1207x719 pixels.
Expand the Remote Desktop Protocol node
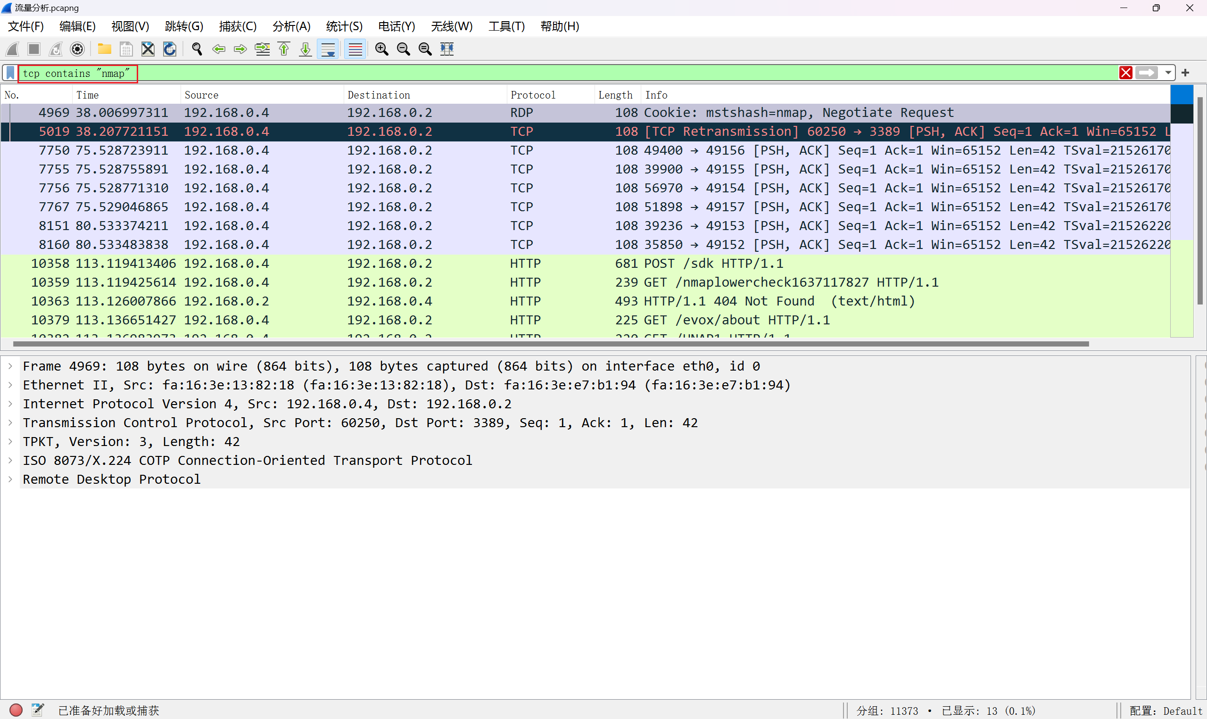pyautogui.click(x=10, y=479)
